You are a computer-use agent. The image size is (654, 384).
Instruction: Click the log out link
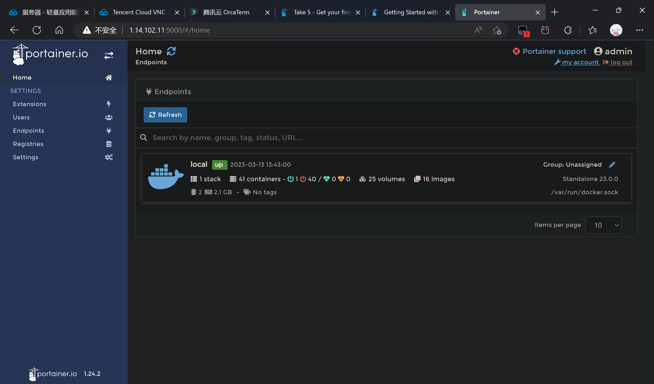tap(621, 62)
